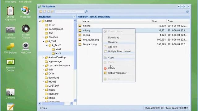Open FTP Explorer desktop icon
The image size is (198, 111).
point(10,48)
